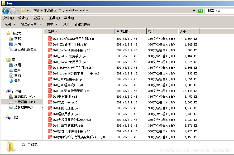
Task: Select the 网络 icon in sidebar
Action: point(8,117)
